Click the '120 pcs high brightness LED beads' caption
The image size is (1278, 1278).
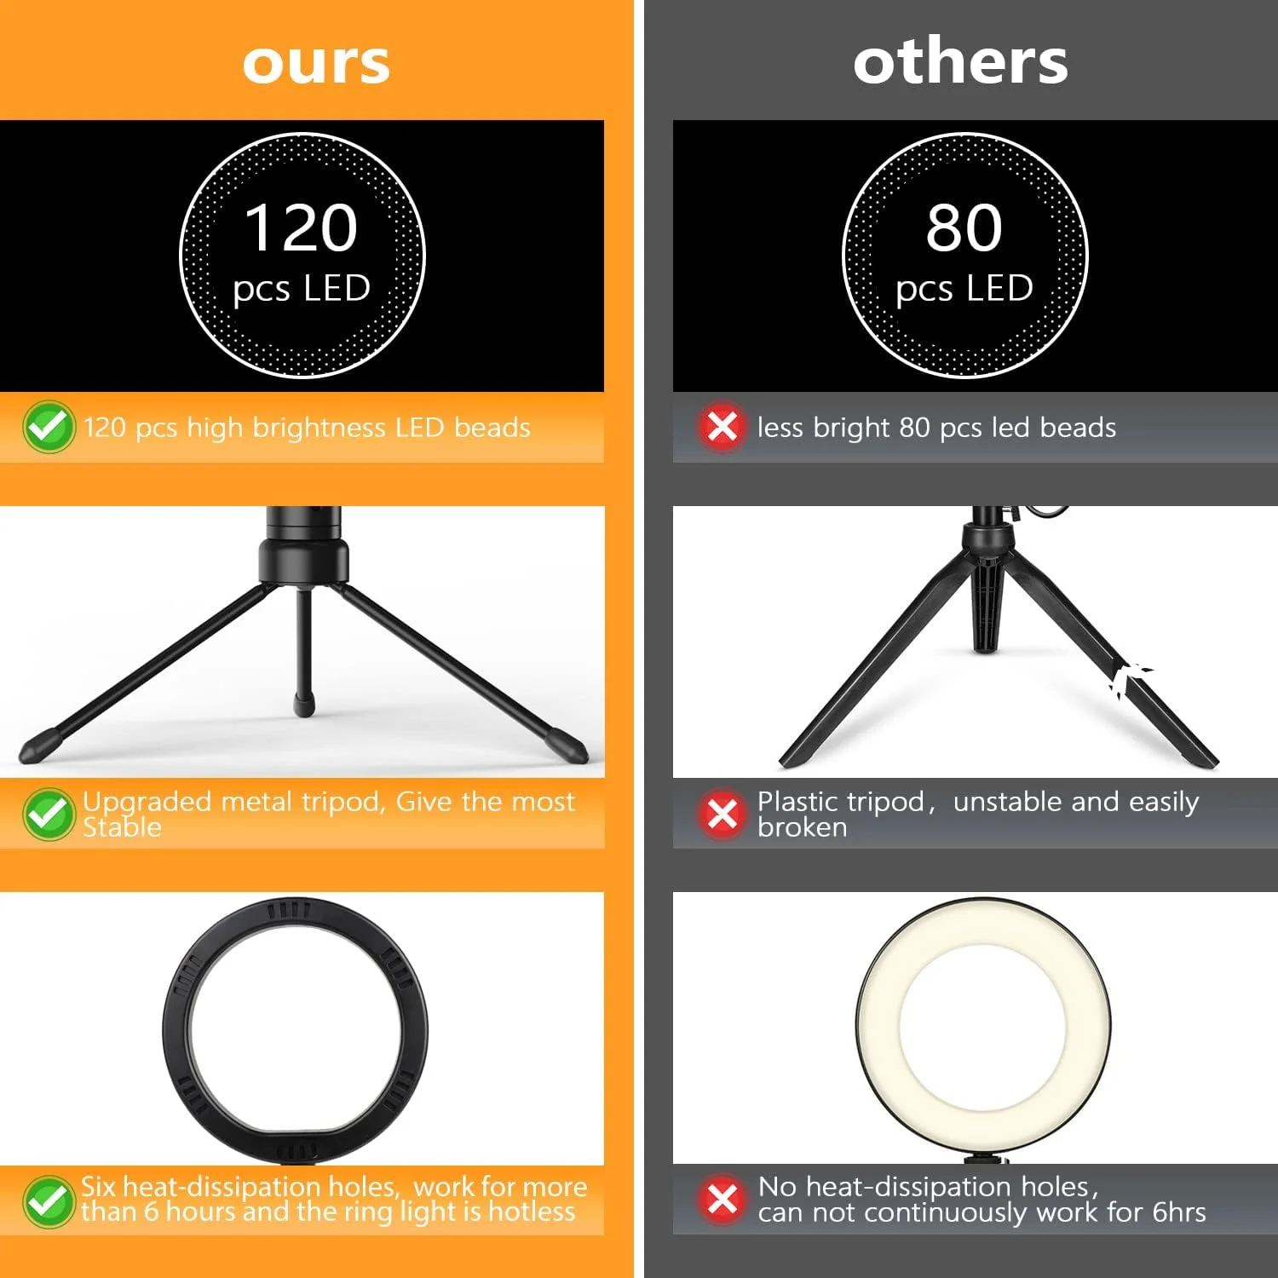307,427
